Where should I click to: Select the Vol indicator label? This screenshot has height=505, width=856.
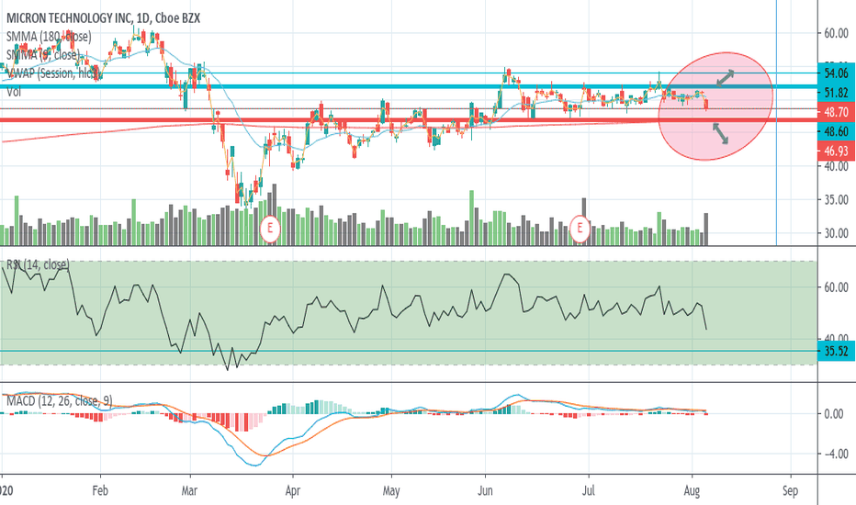click(14, 92)
